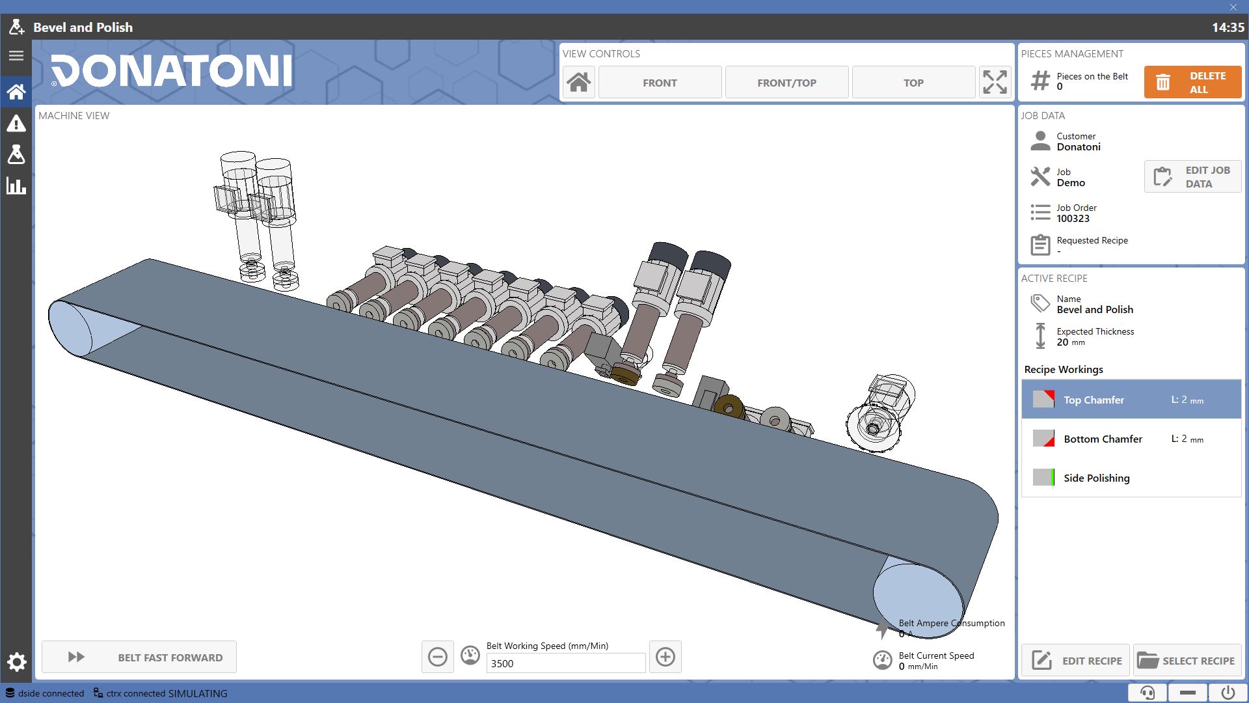Open EDIT JOB DATA

coord(1192,176)
